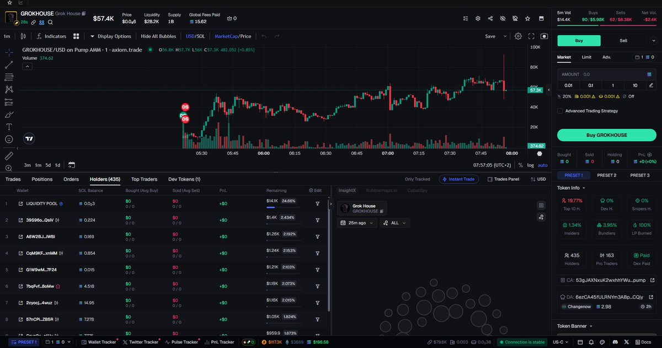Switch the chart between MarketCap and Price
Viewport: 662px width, 348px height.
pyautogui.click(x=233, y=36)
